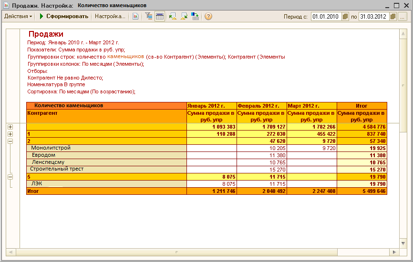The width and height of the screenshot is (413, 262).
Task: Click the chart icon next to Настройка
Action: pyautogui.click(x=135, y=16)
